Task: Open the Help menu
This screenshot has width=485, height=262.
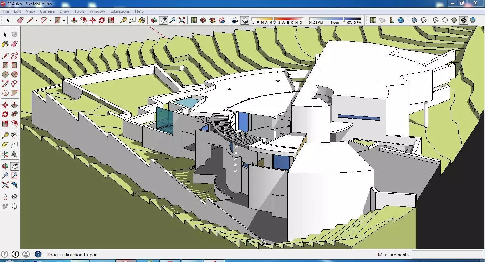Action: 139,11
